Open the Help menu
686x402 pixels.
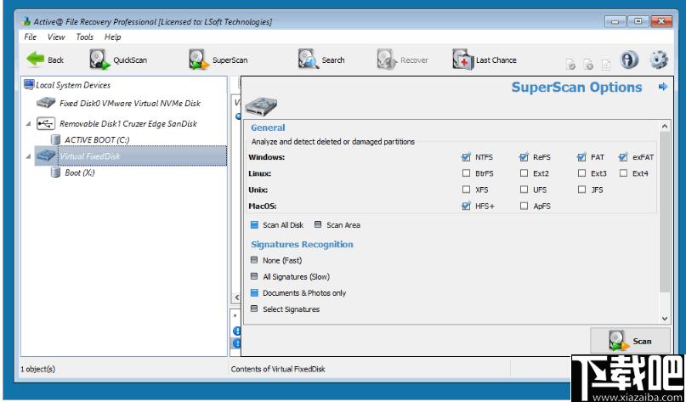(x=112, y=37)
